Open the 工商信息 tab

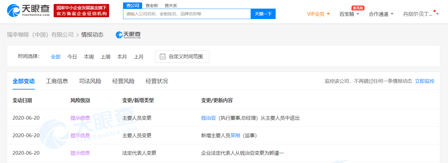57,81
